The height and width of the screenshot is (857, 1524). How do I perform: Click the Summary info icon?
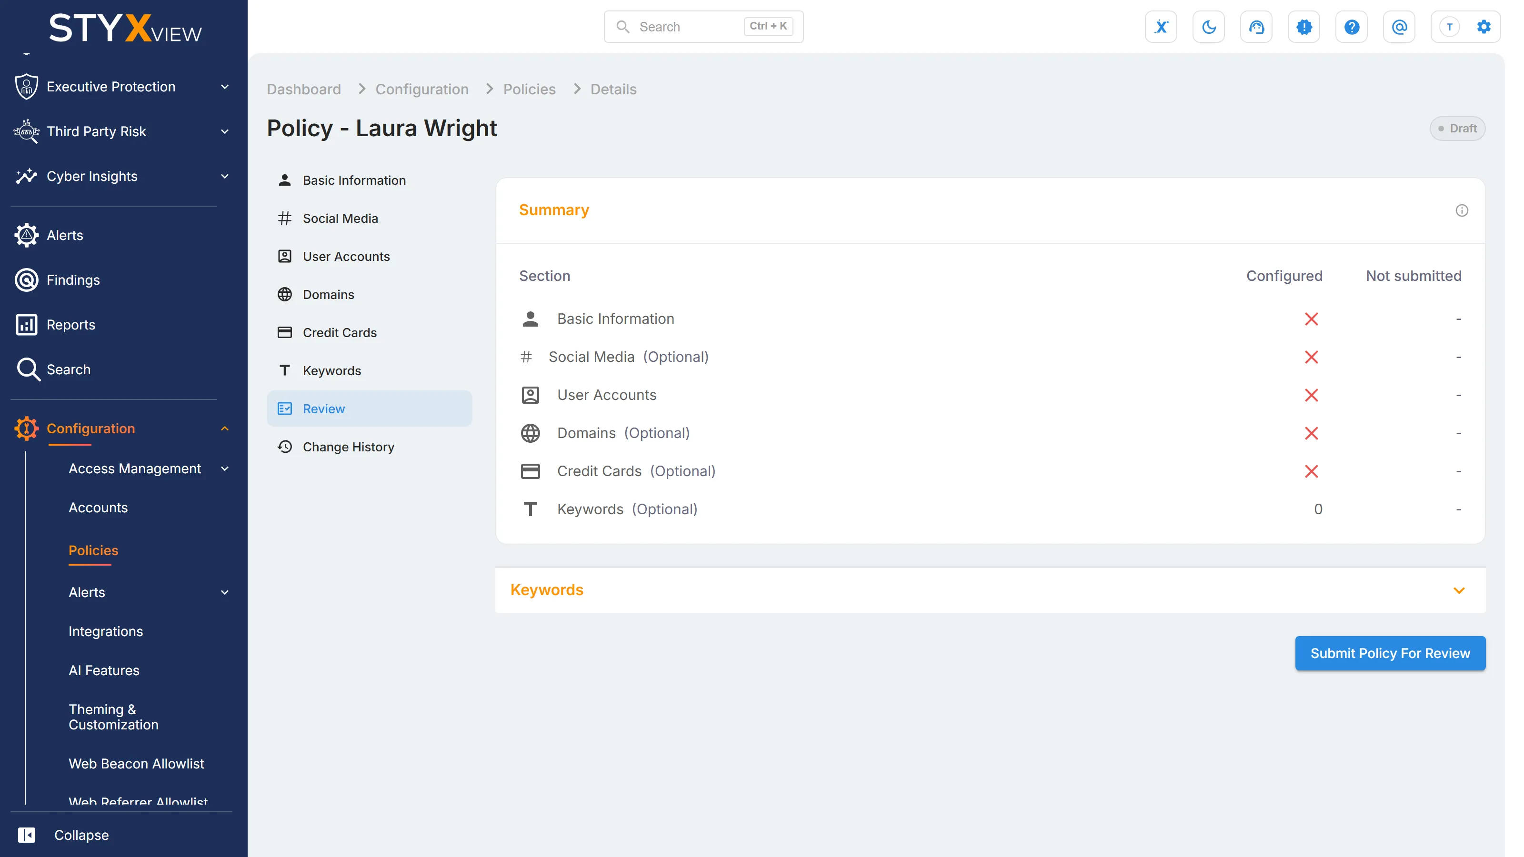tap(1462, 210)
